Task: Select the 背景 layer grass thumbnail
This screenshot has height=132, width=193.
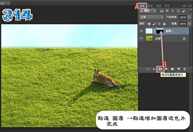Action: (149, 38)
